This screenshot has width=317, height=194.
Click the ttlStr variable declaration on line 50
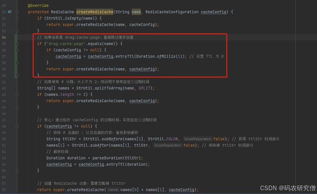(69, 139)
